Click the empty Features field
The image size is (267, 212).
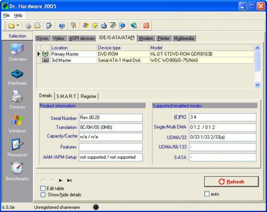111,147
